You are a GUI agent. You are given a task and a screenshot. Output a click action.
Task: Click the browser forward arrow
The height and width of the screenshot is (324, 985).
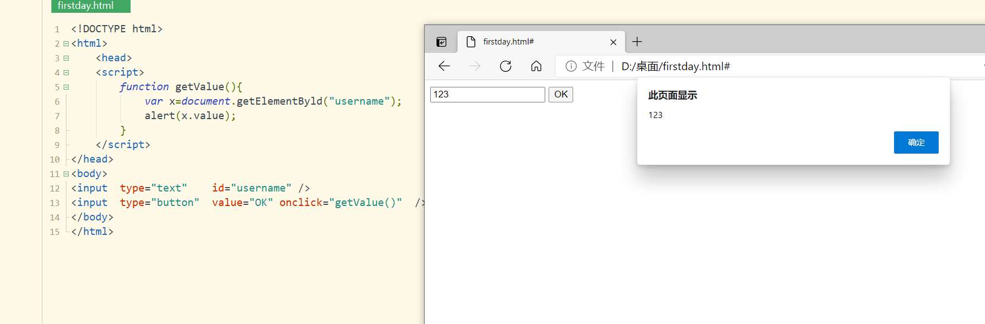475,66
